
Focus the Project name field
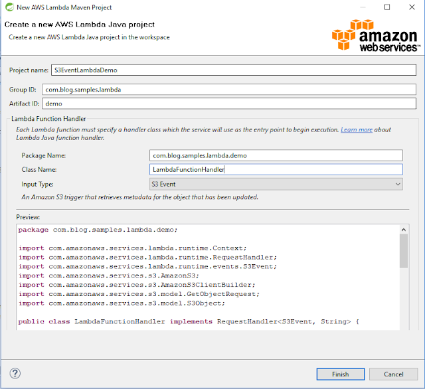pos(234,70)
